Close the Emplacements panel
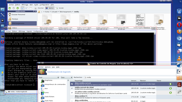The width and height of the screenshot is (182, 102). (36, 11)
